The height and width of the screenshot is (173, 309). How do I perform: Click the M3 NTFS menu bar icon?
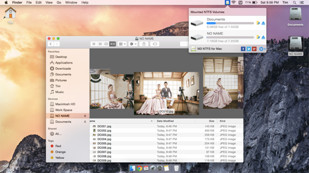pyautogui.click(x=228, y=2)
